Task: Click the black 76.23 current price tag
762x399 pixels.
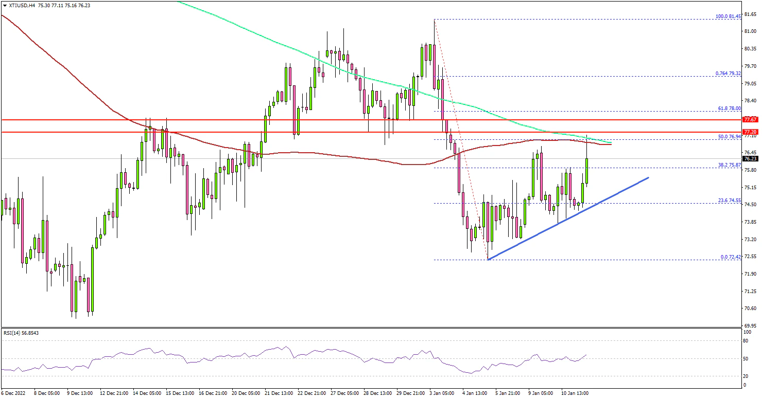Action: [x=750, y=159]
